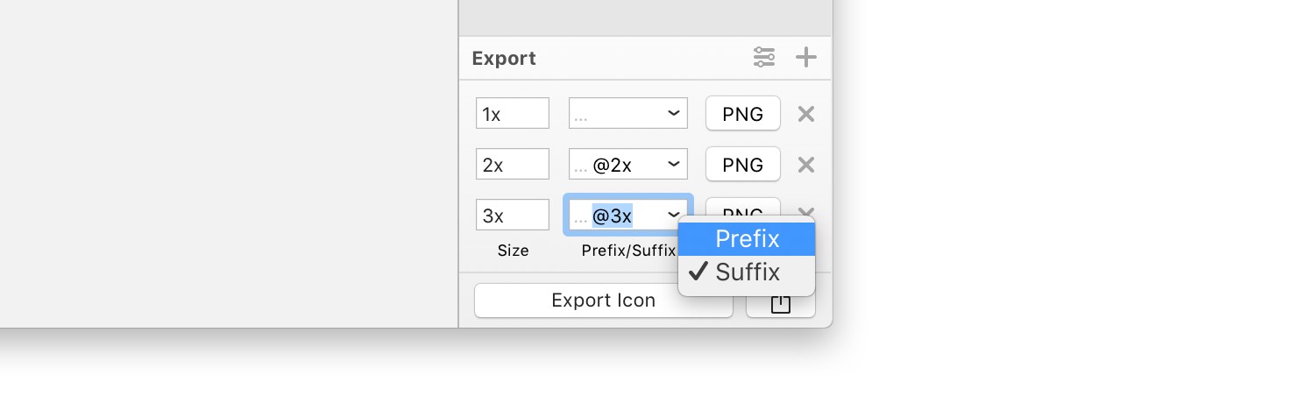Change format of the 1x PNG button
1290x403 pixels.
click(742, 114)
